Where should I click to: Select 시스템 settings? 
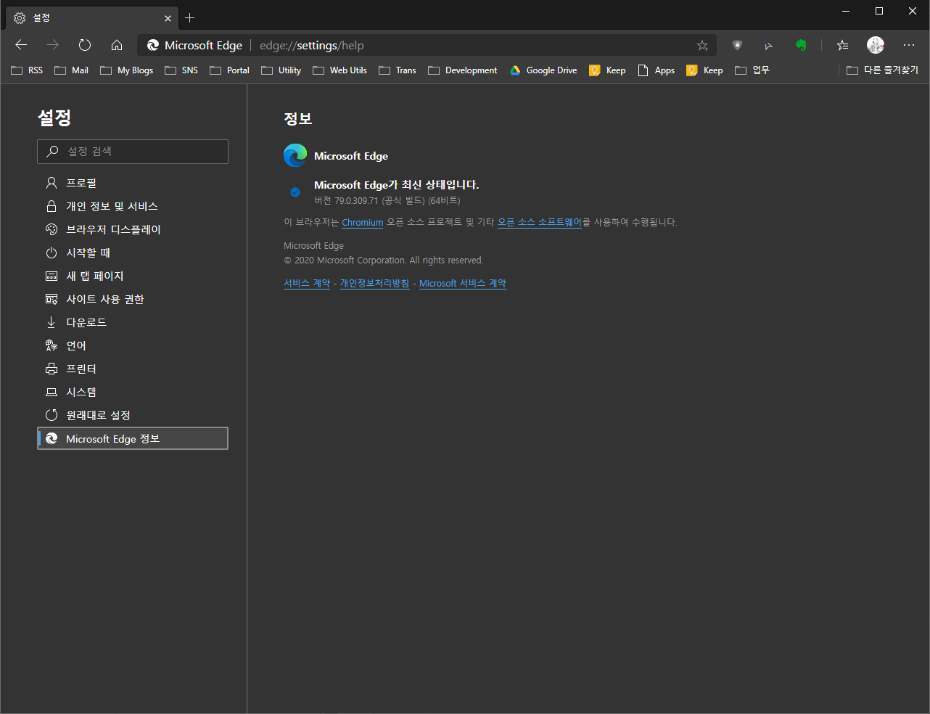pyautogui.click(x=133, y=392)
